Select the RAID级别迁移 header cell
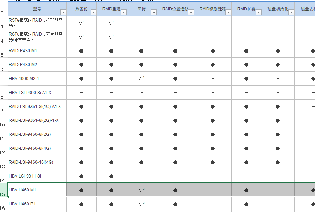315x212 pixels. [x=213, y=9]
